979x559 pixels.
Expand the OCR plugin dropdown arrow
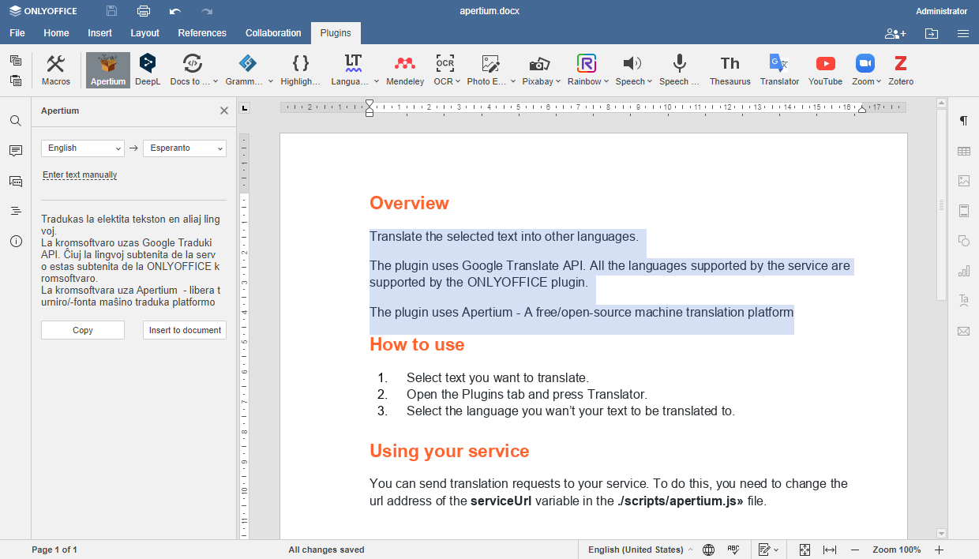[459, 81]
